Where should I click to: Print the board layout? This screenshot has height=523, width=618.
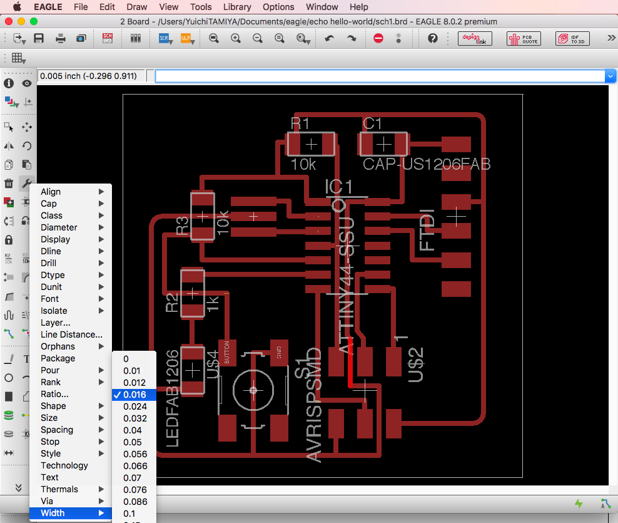[60, 38]
